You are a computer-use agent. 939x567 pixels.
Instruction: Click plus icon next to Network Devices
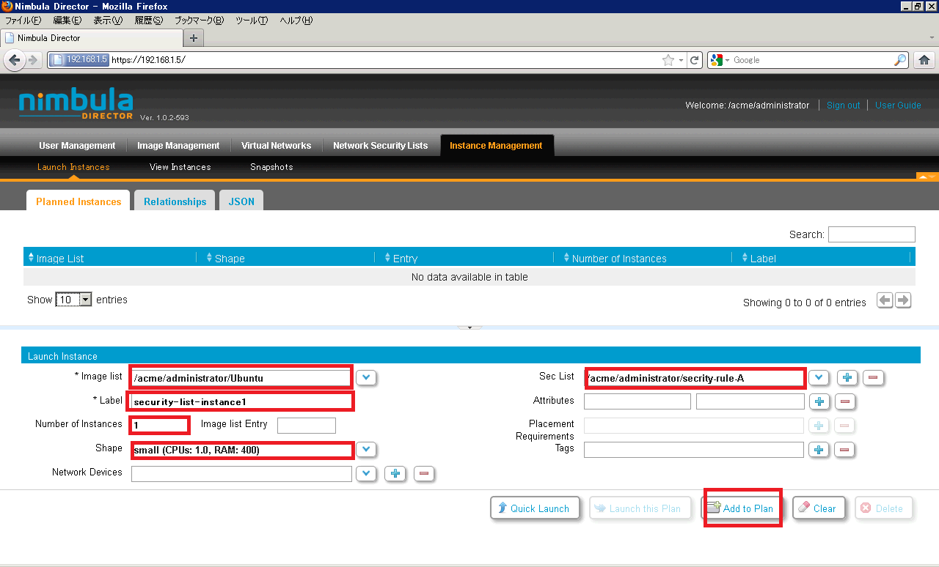tap(395, 474)
